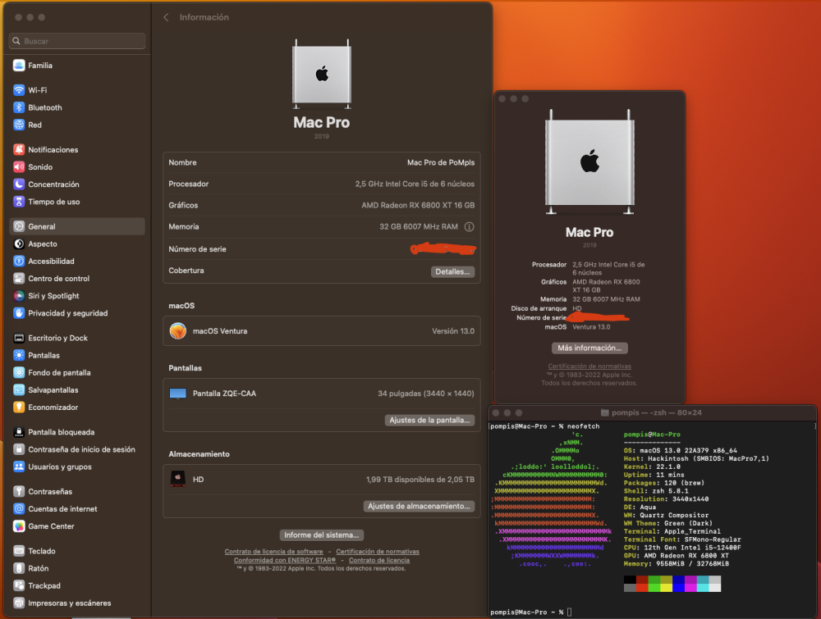The width and height of the screenshot is (821, 619).
Task: Click the Versión 13.0 text
Action: click(x=453, y=331)
